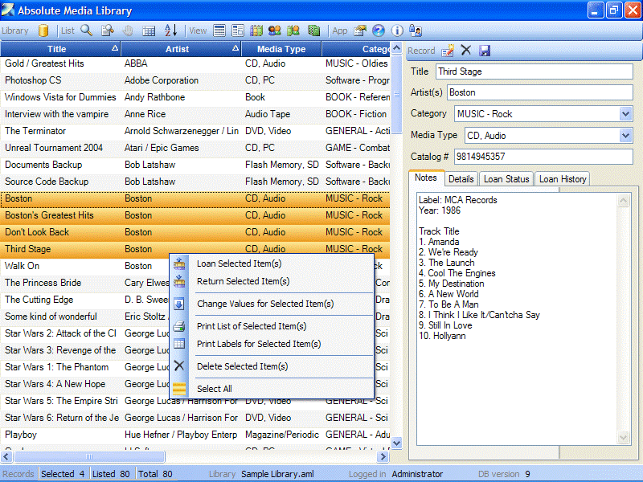Toggle the table grid view icon
This screenshot has height=482, width=643.
(150, 31)
